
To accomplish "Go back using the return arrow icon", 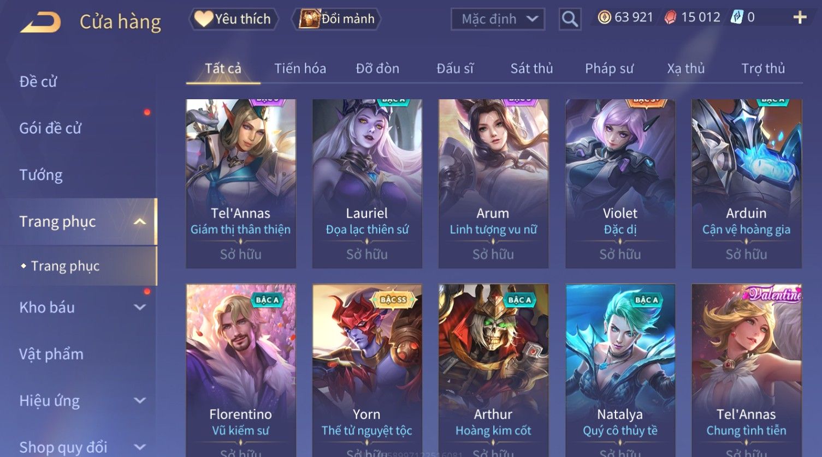I will coord(40,22).
